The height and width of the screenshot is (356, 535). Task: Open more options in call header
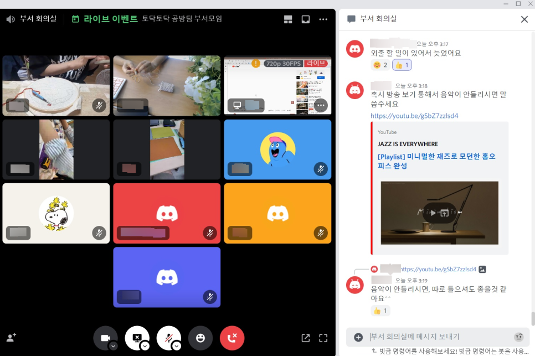click(323, 19)
